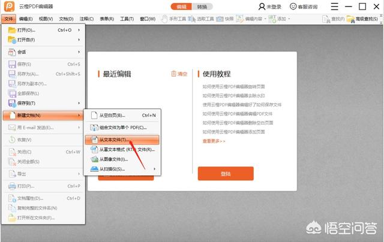This screenshot has height=242, width=384.
Task: Click the 打开所在文件夹(F) folder icon
Action: [12, 218]
